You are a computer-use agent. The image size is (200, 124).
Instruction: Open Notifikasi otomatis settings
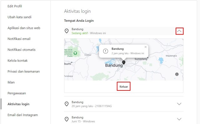pos(22,50)
